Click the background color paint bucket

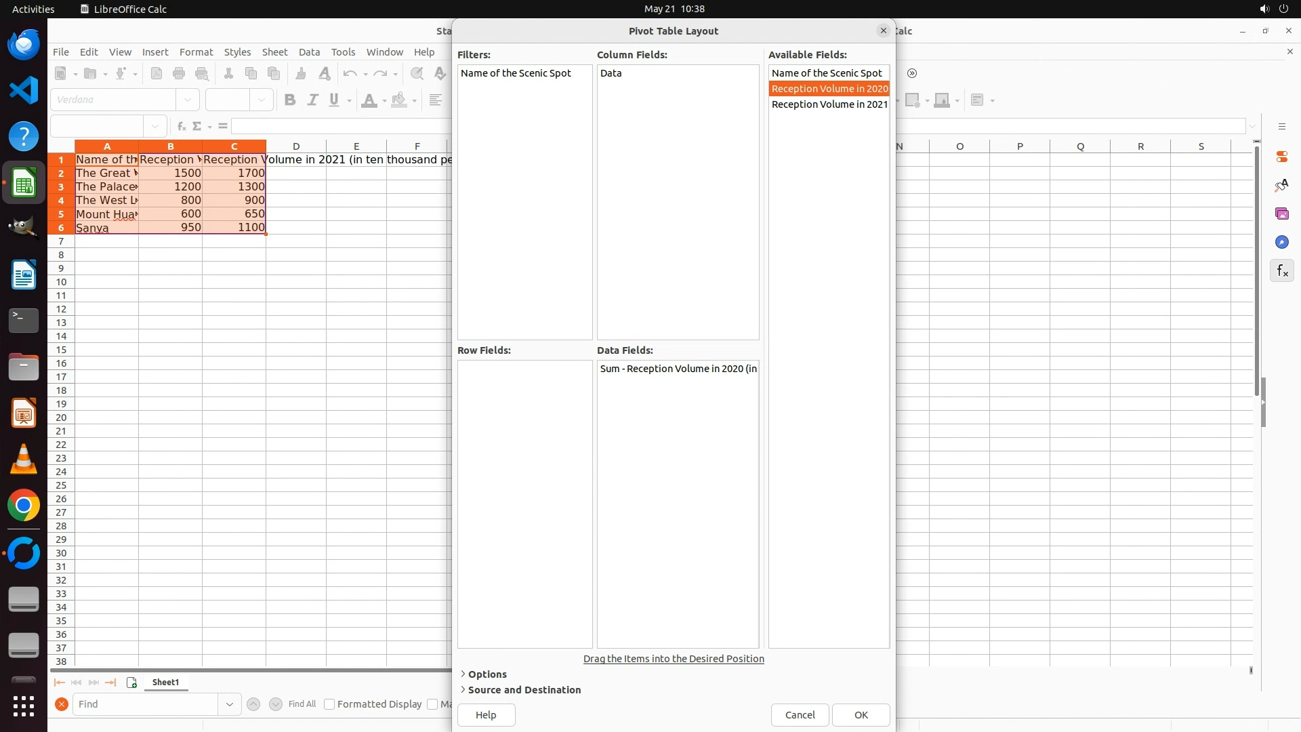[x=399, y=100]
